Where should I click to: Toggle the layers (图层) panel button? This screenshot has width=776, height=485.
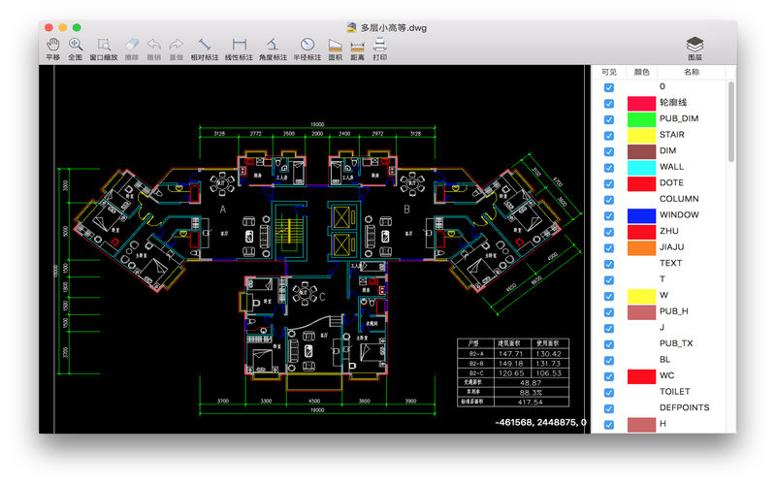point(695,49)
